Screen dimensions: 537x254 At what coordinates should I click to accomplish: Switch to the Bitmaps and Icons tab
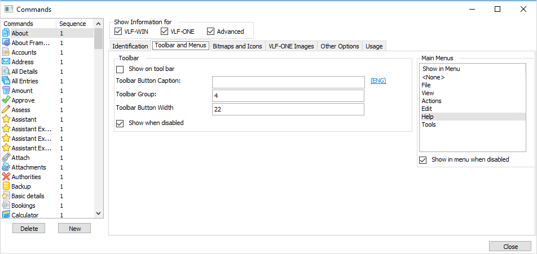point(237,46)
